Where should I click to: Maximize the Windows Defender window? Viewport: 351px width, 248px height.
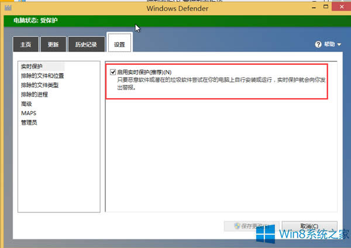point(326,7)
